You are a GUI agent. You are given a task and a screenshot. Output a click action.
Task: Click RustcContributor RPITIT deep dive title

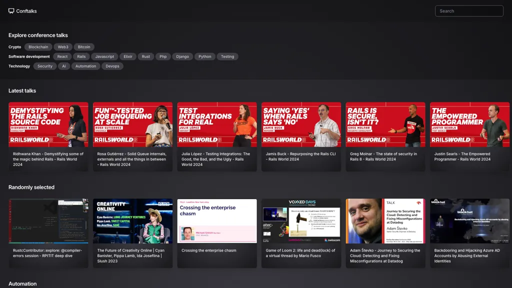coord(47,253)
